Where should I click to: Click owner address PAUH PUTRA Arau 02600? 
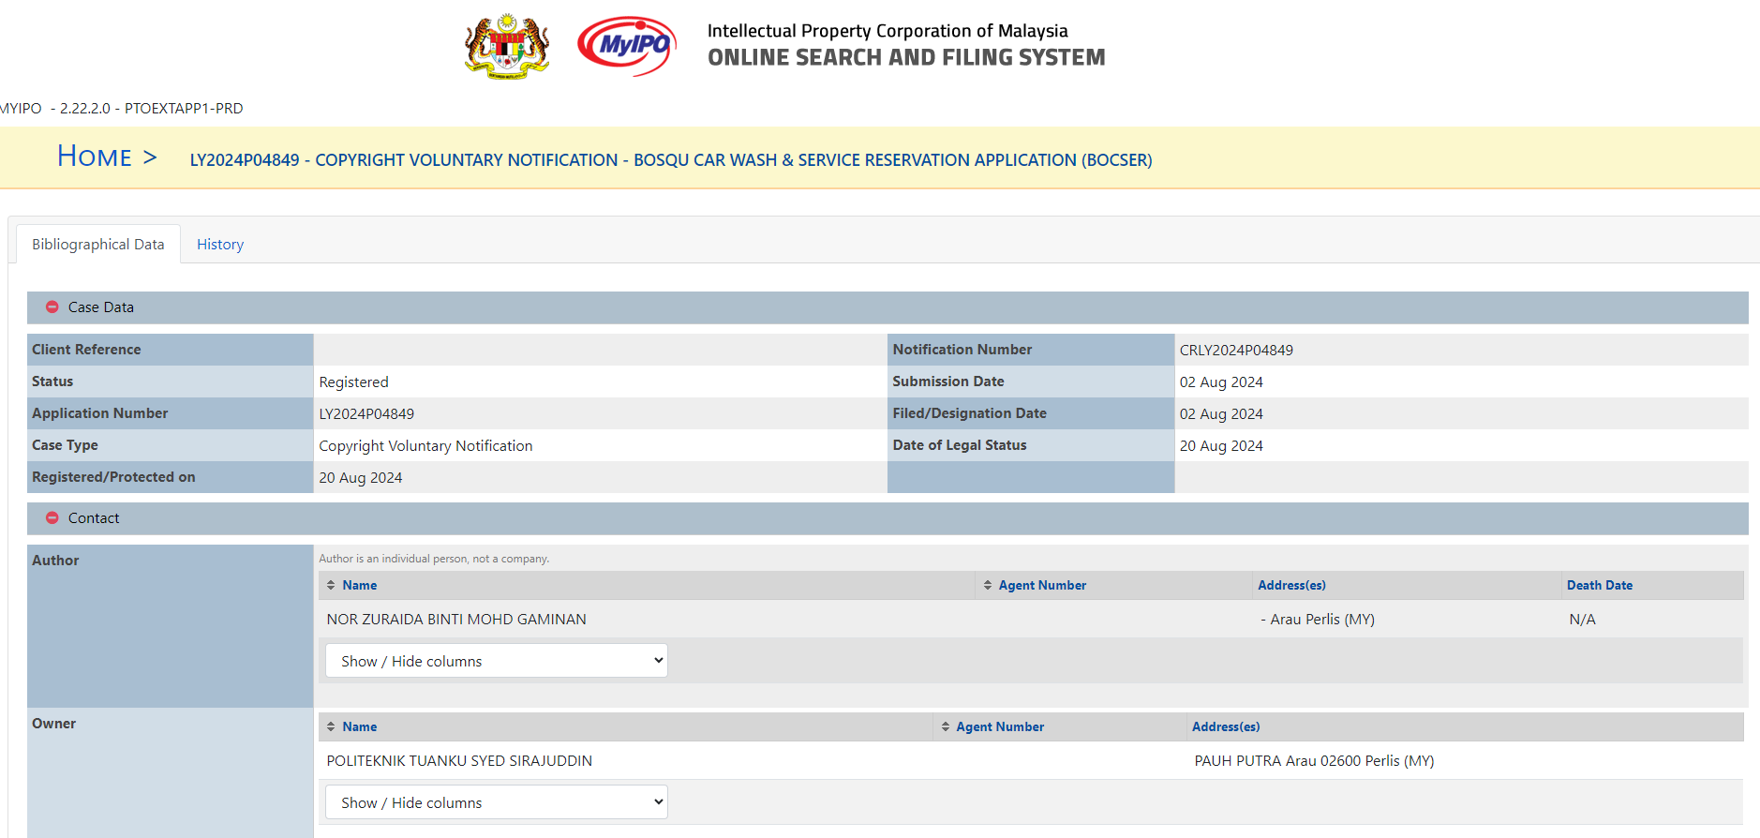tap(1314, 761)
